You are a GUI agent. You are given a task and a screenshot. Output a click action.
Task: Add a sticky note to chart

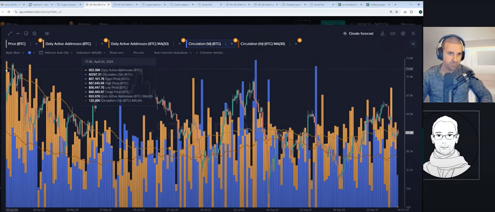pyautogui.click(x=26, y=33)
